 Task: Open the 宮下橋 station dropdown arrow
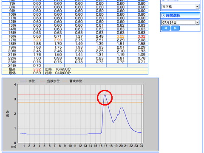[x=197, y=7]
